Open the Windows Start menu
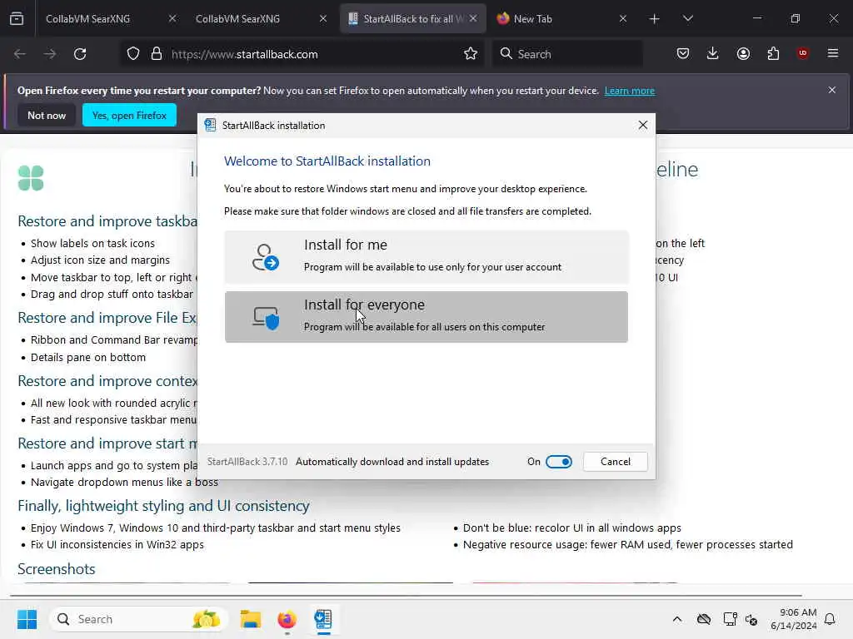The height and width of the screenshot is (639, 853). [27, 619]
